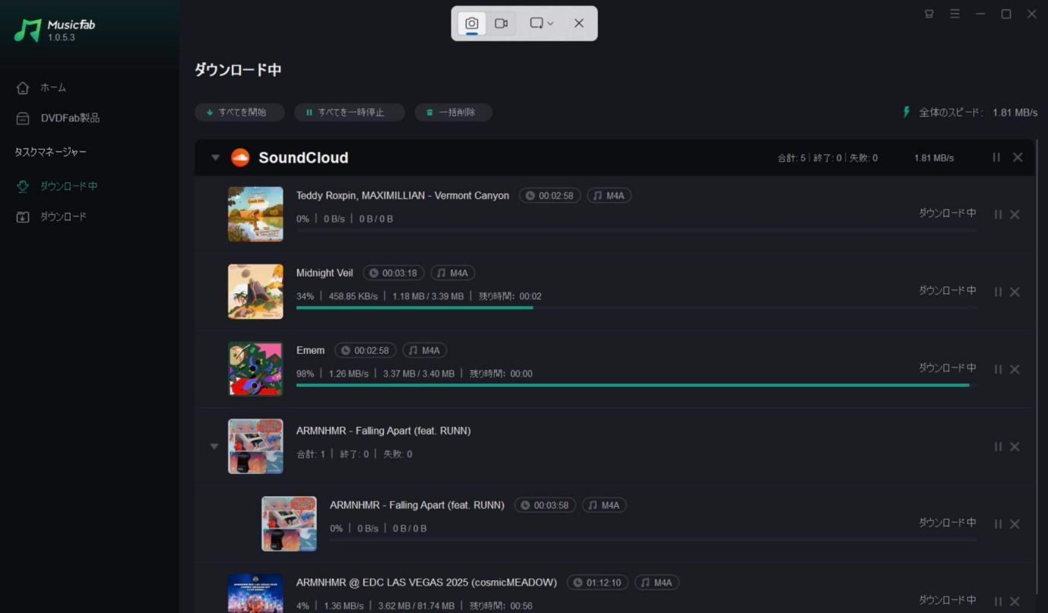This screenshot has height=613, width=1048.
Task: Cancel the Emem download
Action: point(1015,369)
